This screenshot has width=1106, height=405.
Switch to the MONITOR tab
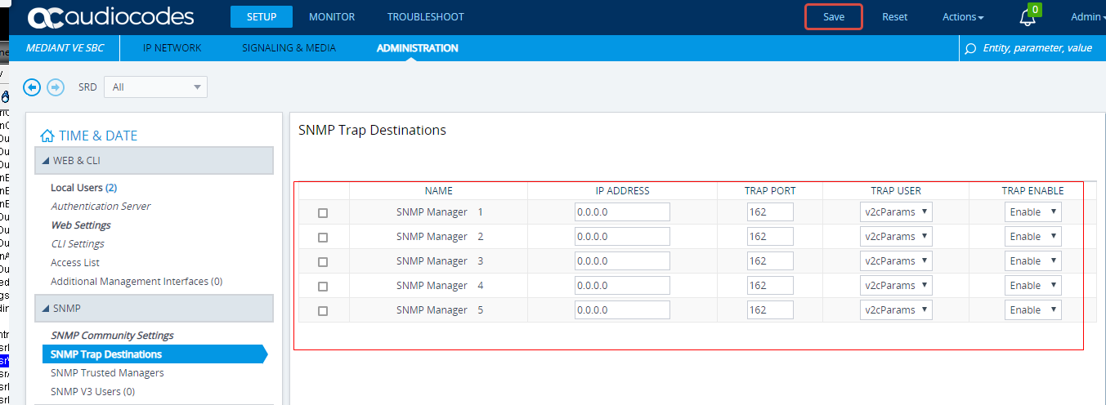click(331, 17)
